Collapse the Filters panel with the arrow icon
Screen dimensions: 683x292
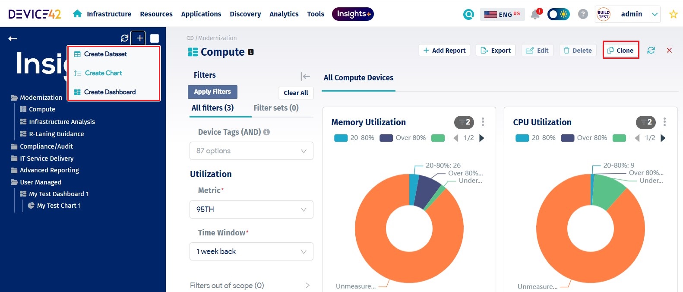click(305, 76)
